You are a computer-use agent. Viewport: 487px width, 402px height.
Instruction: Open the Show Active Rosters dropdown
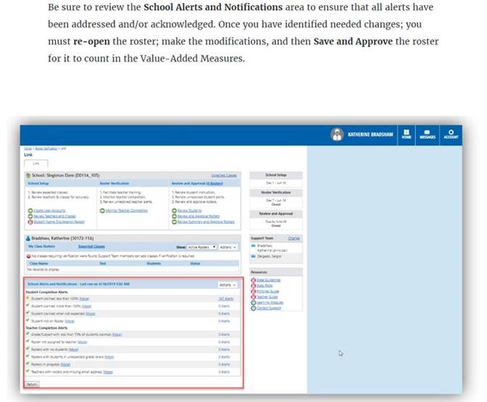(x=203, y=247)
